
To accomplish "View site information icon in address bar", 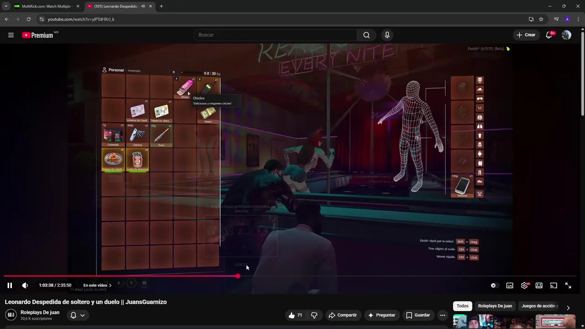I will pyautogui.click(x=42, y=19).
